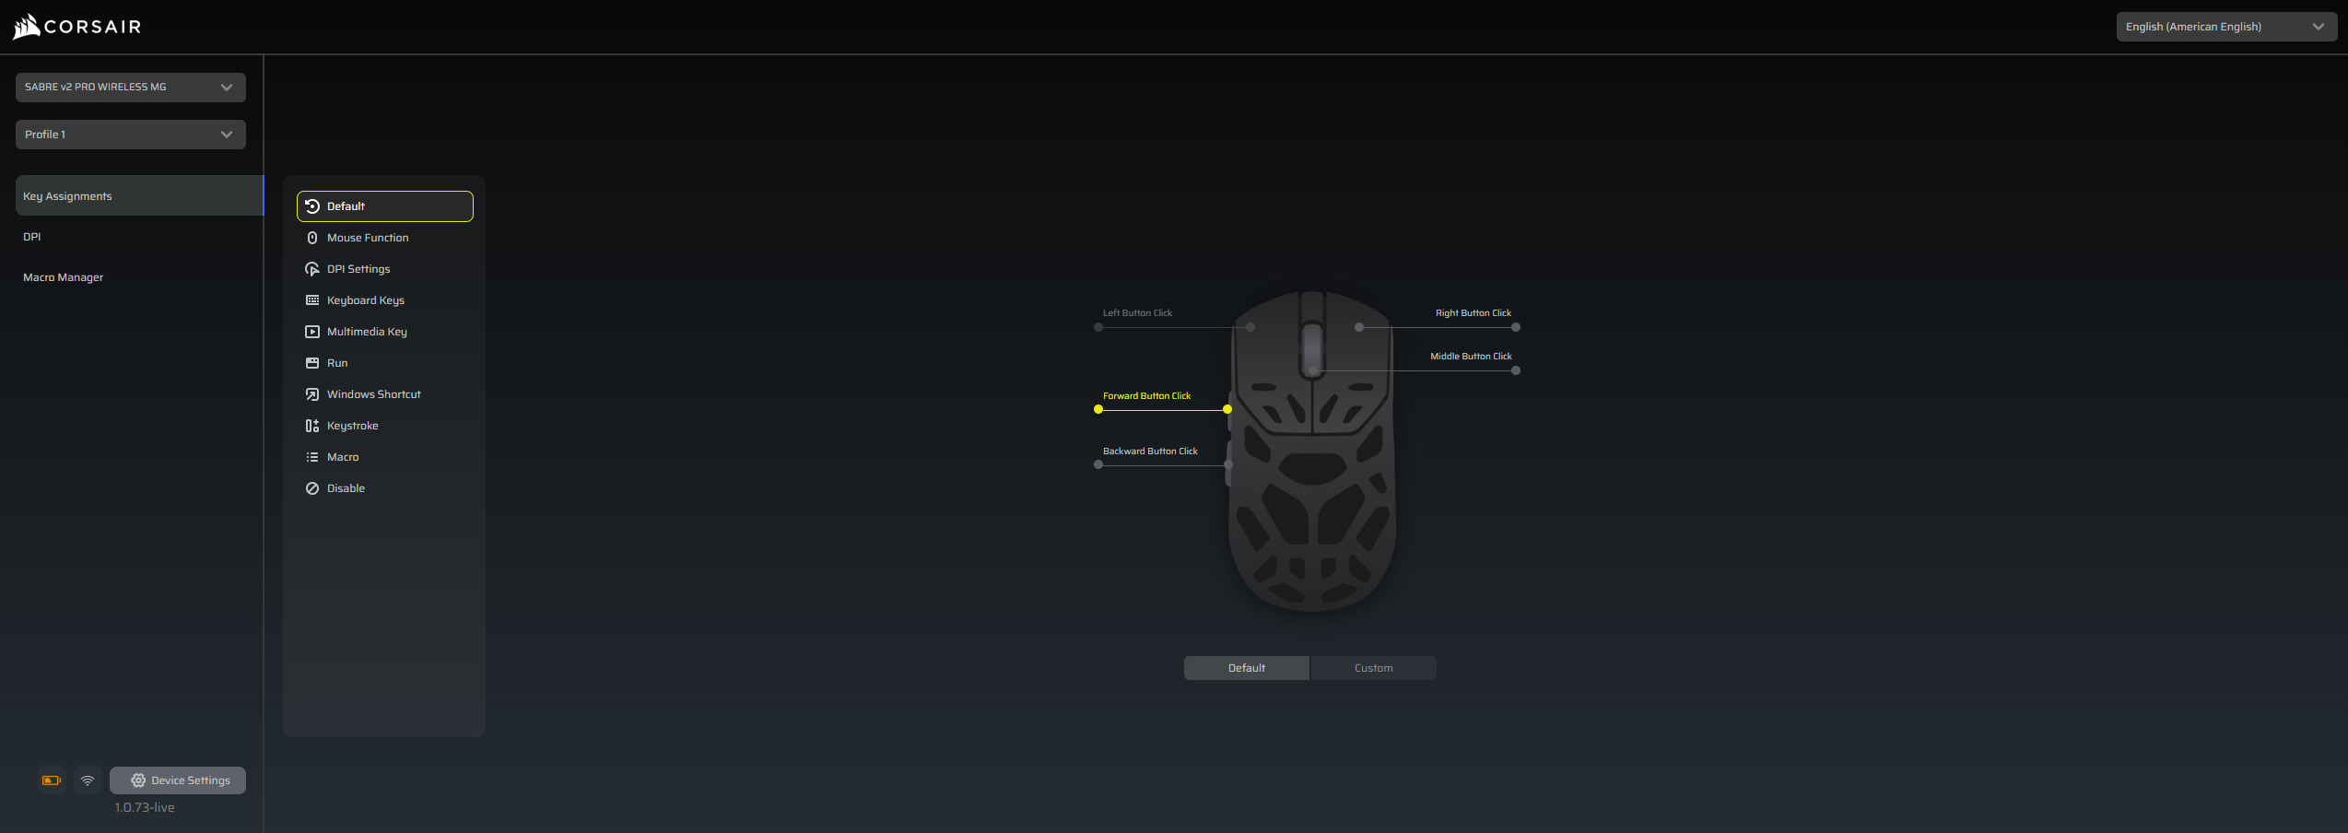The width and height of the screenshot is (2348, 833).
Task: Click the Windows Shortcut arrow icon
Action: [x=312, y=394]
